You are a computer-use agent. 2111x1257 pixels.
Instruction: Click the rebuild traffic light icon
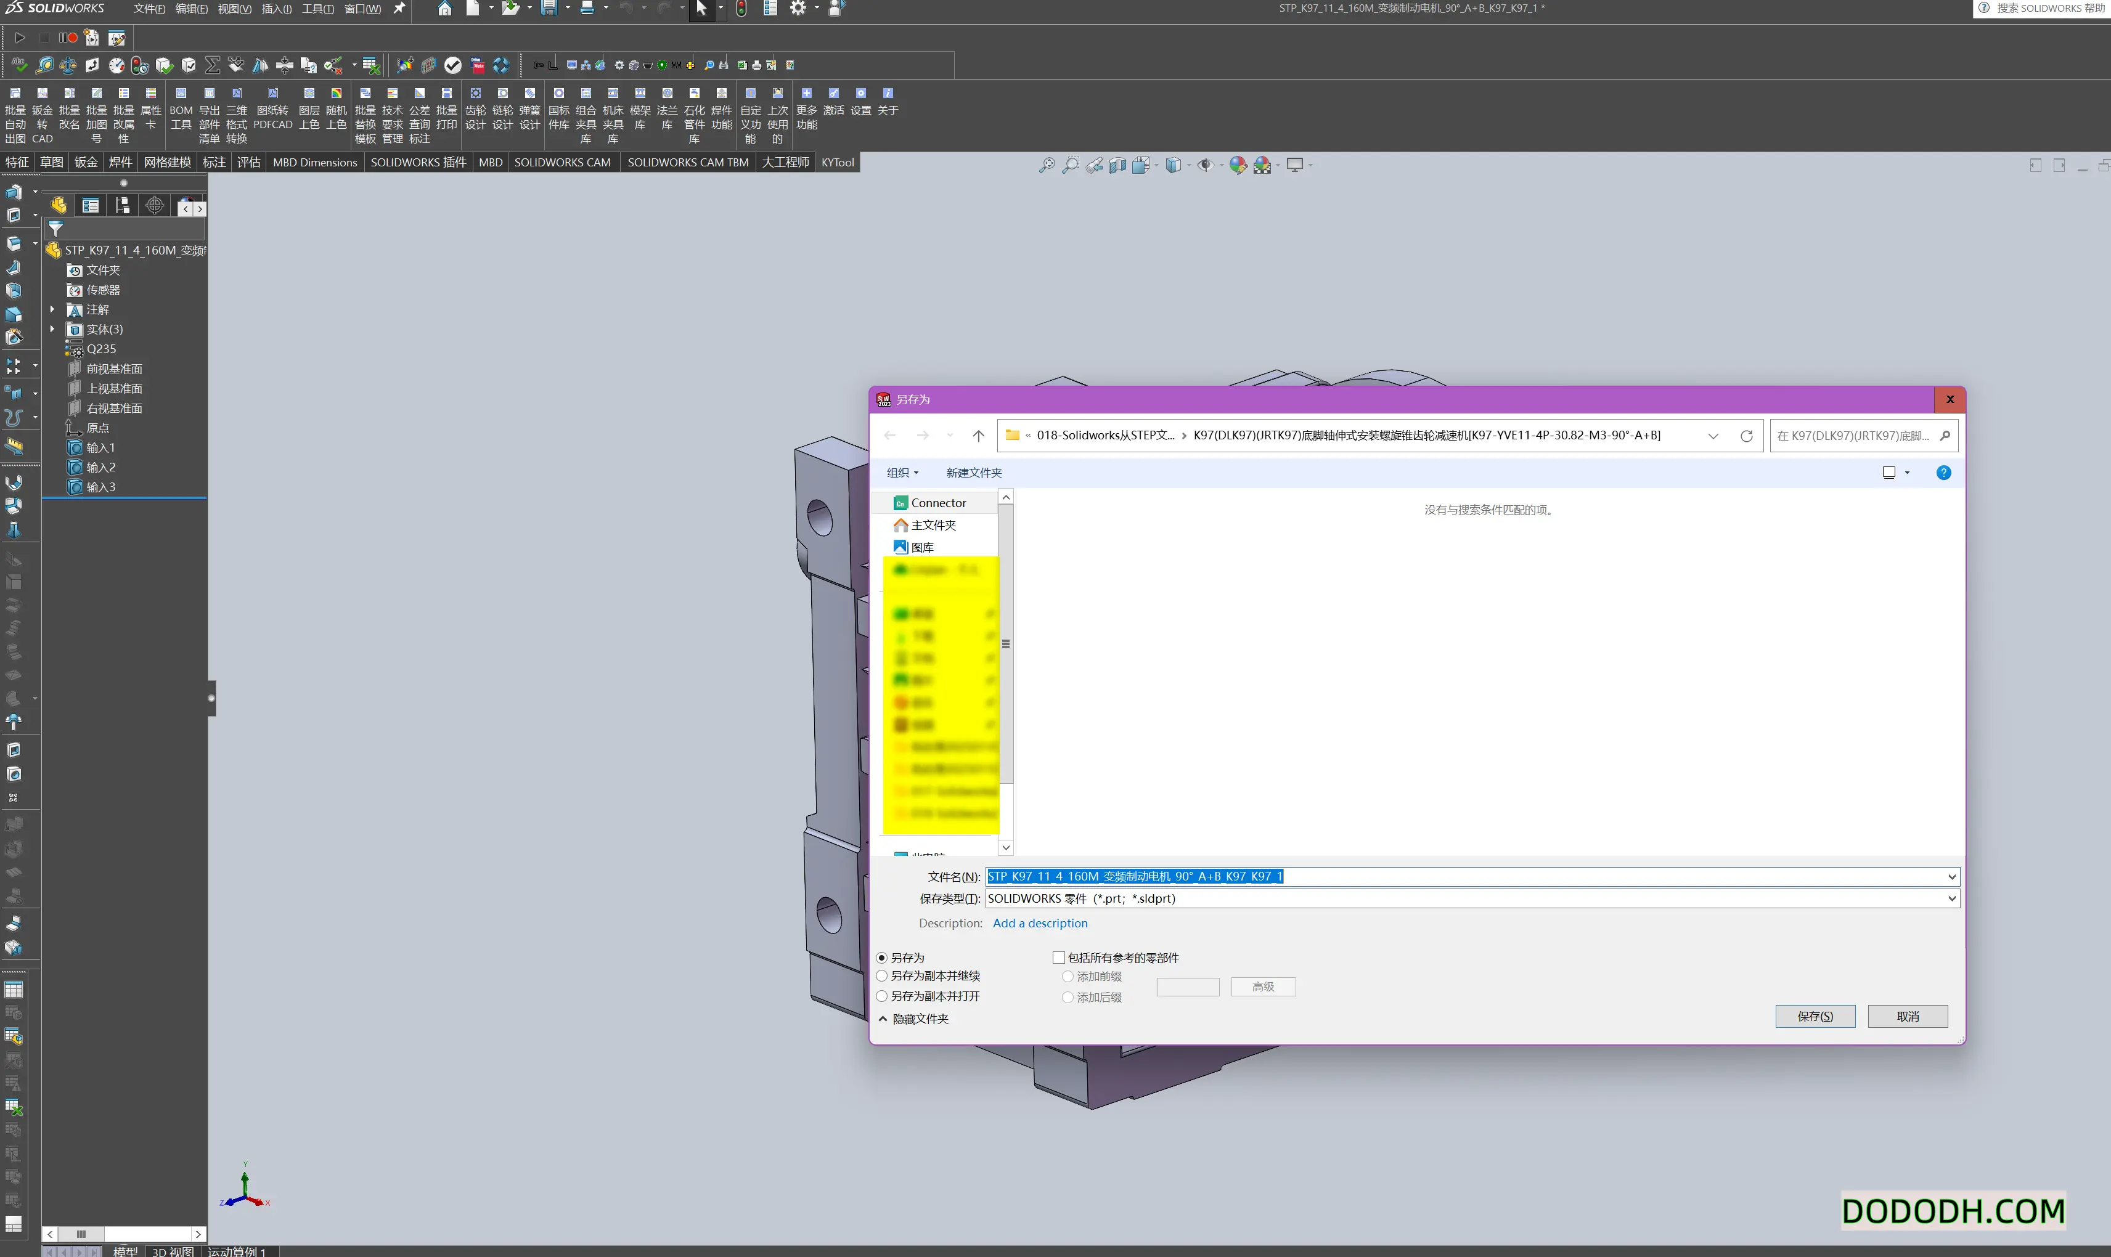coord(741,9)
